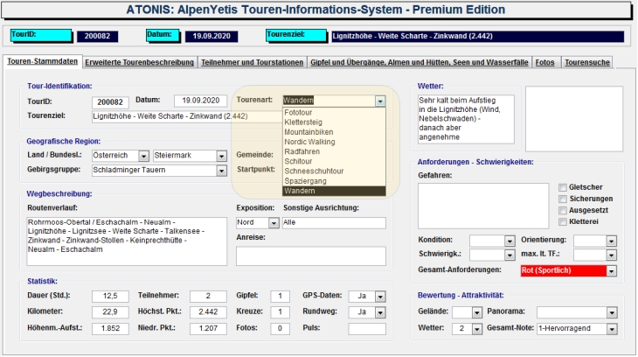
Task: Open Gesamt-Anforderungen red dropdown
Action: pyautogui.click(x=611, y=271)
